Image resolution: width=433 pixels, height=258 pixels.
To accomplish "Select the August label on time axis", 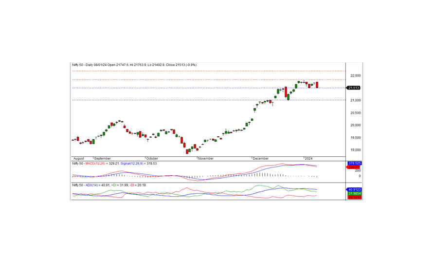I will pyautogui.click(x=79, y=159).
